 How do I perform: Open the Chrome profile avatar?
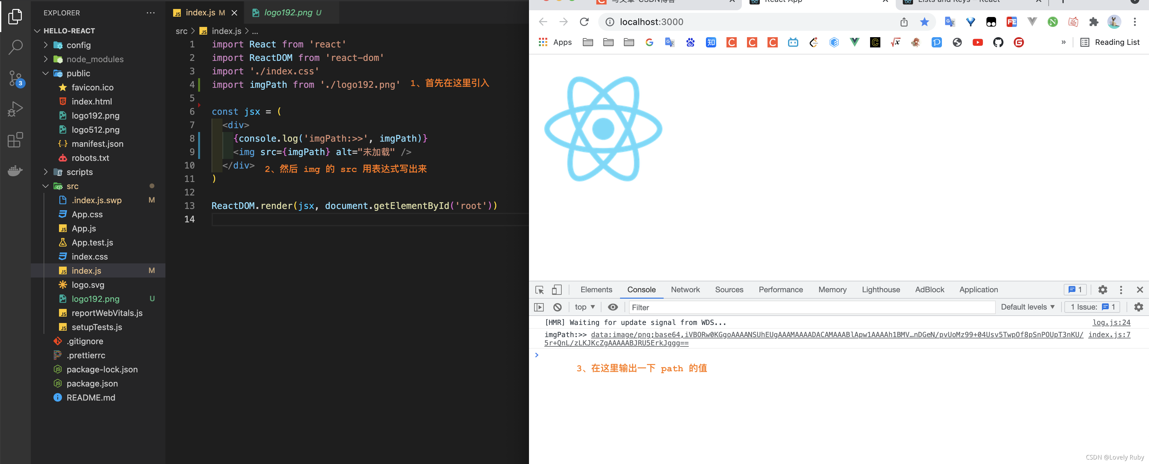[x=1114, y=22]
